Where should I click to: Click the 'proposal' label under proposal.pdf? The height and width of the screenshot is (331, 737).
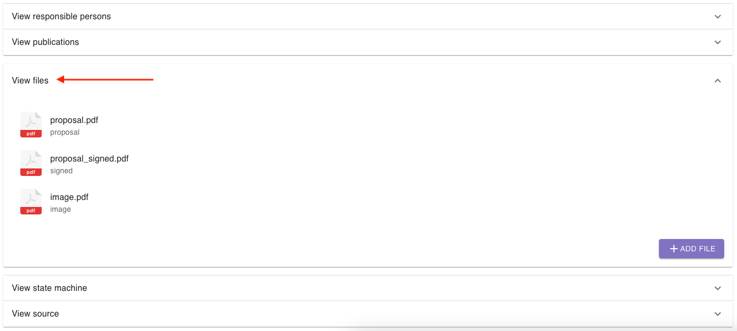point(64,132)
